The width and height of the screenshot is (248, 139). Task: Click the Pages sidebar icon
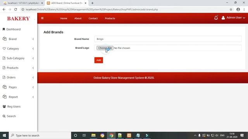click(5, 87)
